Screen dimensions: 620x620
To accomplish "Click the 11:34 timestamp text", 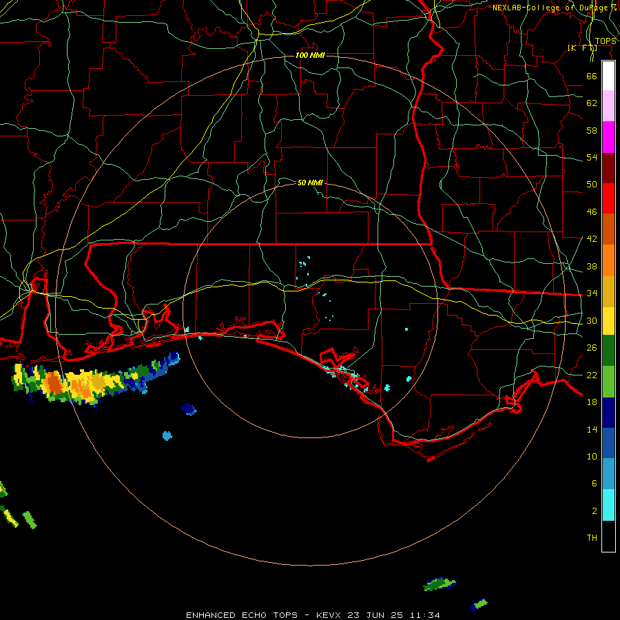I will pyautogui.click(x=424, y=615).
